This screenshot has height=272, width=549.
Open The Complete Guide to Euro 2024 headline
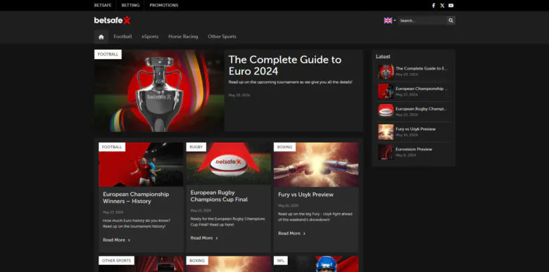[284, 65]
